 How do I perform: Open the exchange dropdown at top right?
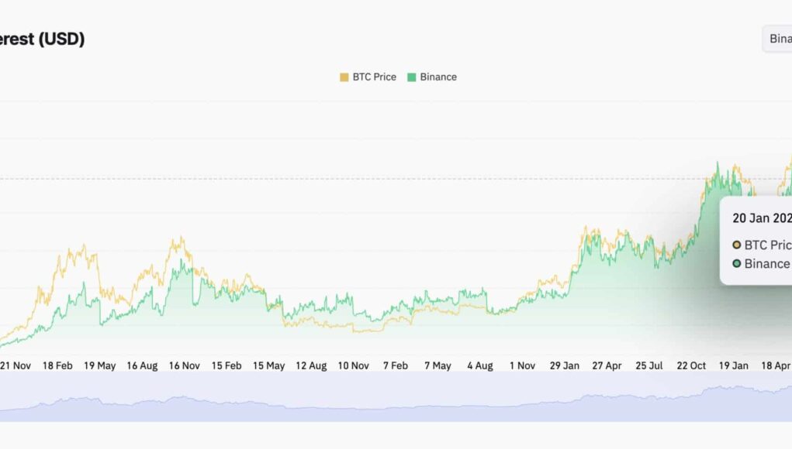coord(777,39)
